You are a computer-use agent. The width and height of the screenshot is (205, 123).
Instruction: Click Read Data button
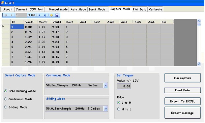(183, 90)
